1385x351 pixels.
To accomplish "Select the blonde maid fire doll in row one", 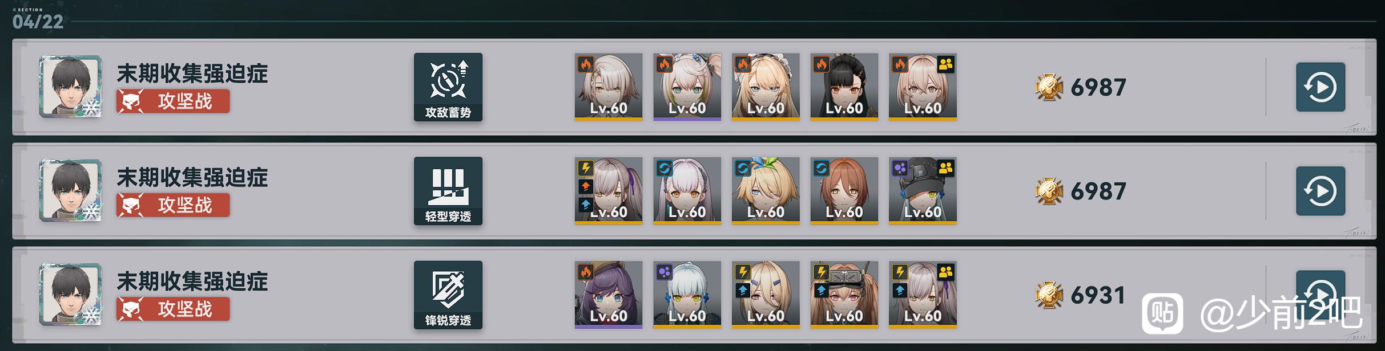I will pyautogui.click(x=766, y=87).
